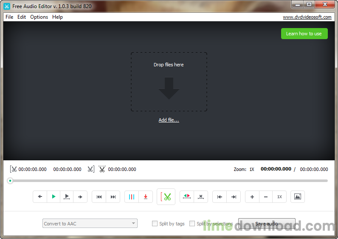
Task: Enable Split by selections checkbox
Action: click(192, 223)
